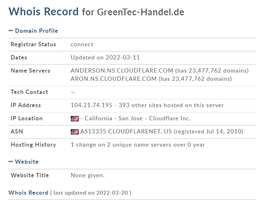Click the Cloudflare Inc. location text
256x200 pixels.
[x=170, y=119]
